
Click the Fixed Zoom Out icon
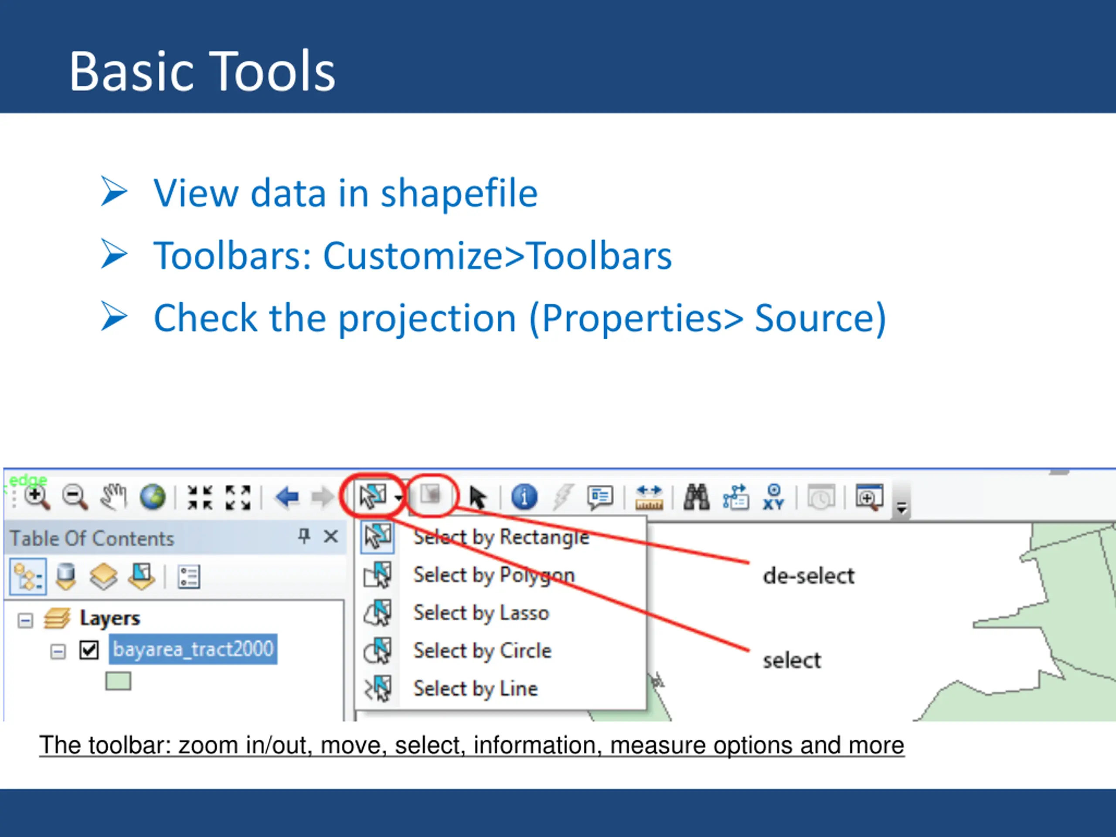238,497
